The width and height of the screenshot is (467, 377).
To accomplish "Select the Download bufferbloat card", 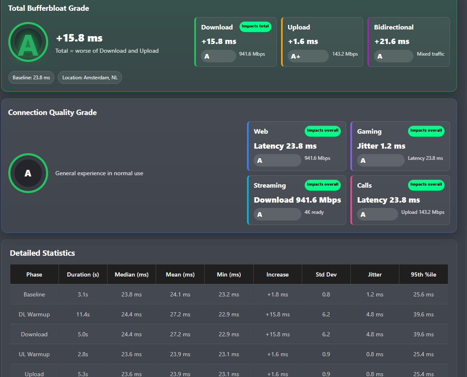I will point(236,42).
